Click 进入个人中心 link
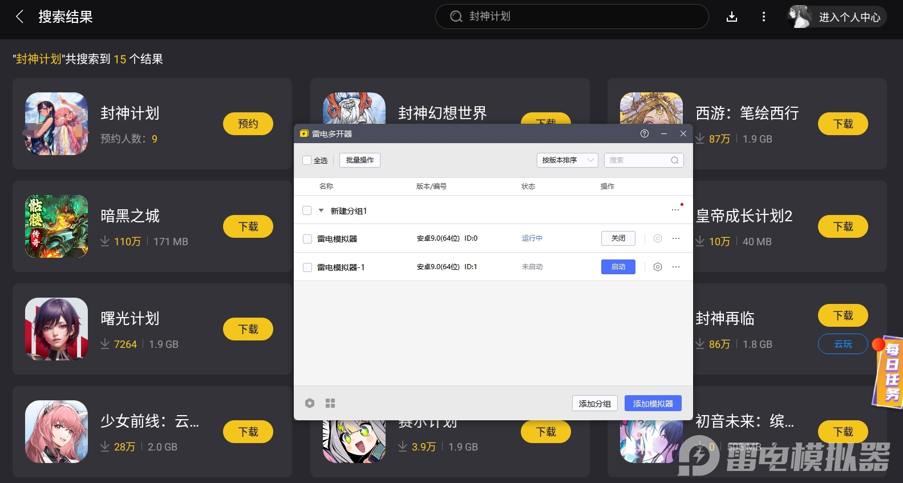 [850, 17]
